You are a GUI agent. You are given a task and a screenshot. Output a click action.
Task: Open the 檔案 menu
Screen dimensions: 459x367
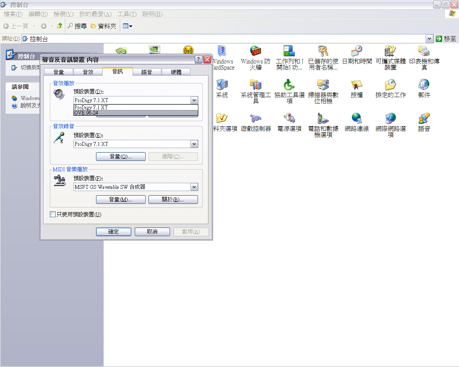[13, 14]
